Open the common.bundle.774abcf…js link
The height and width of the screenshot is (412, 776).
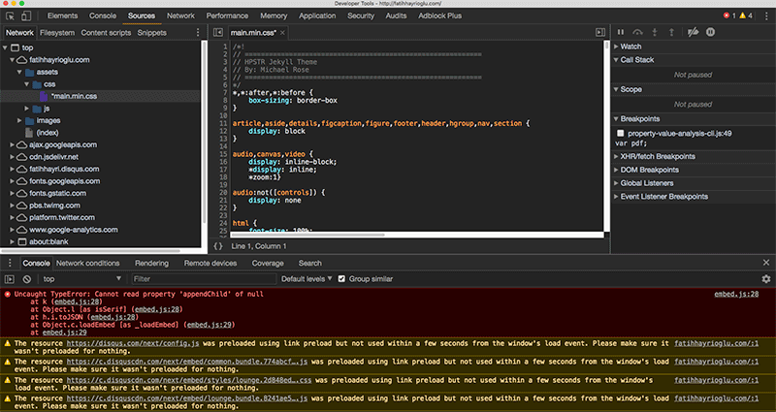tap(186, 362)
